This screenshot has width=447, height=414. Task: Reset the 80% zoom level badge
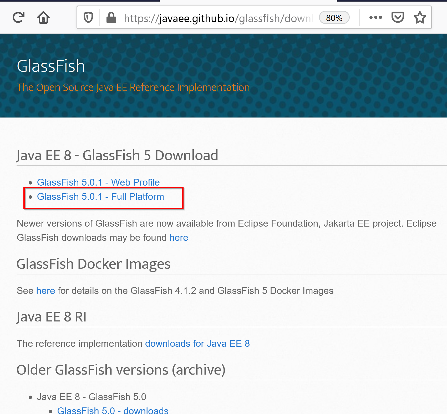click(x=334, y=18)
